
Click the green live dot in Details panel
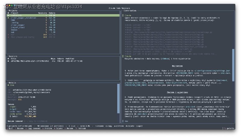pyautogui.click(x=8, y=85)
